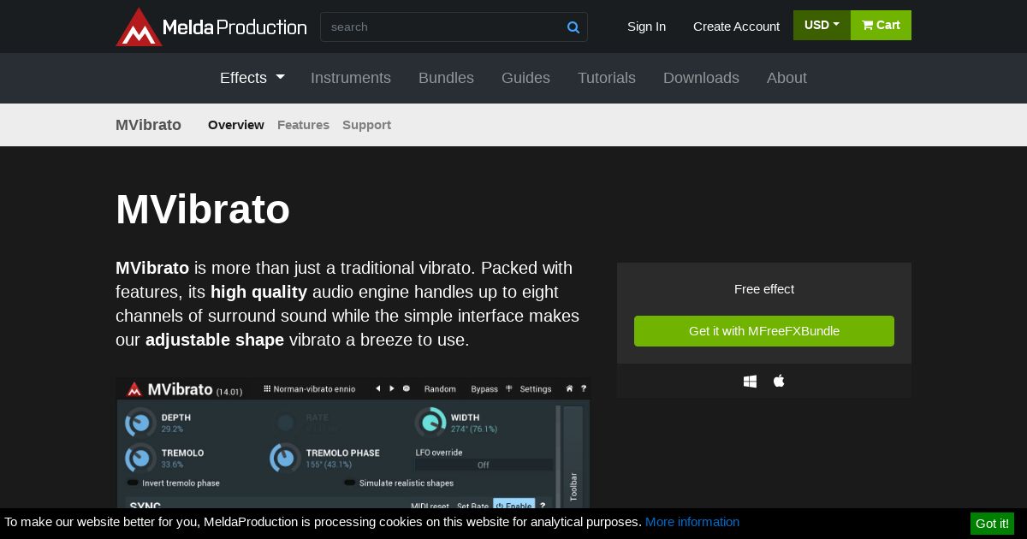The height and width of the screenshot is (539, 1027).
Task: Click the TREMOLO PHASE value 155° (43.1%)
Action: click(329, 465)
